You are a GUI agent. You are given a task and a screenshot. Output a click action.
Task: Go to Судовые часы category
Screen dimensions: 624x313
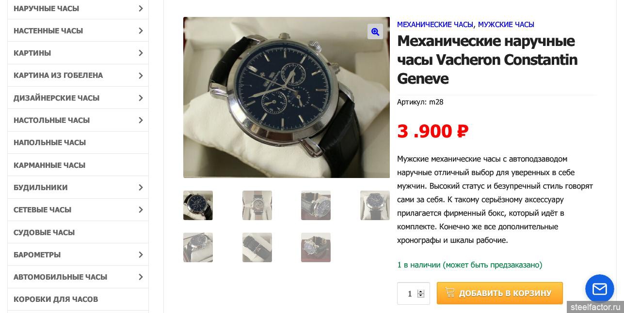pyautogui.click(x=44, y=232)
